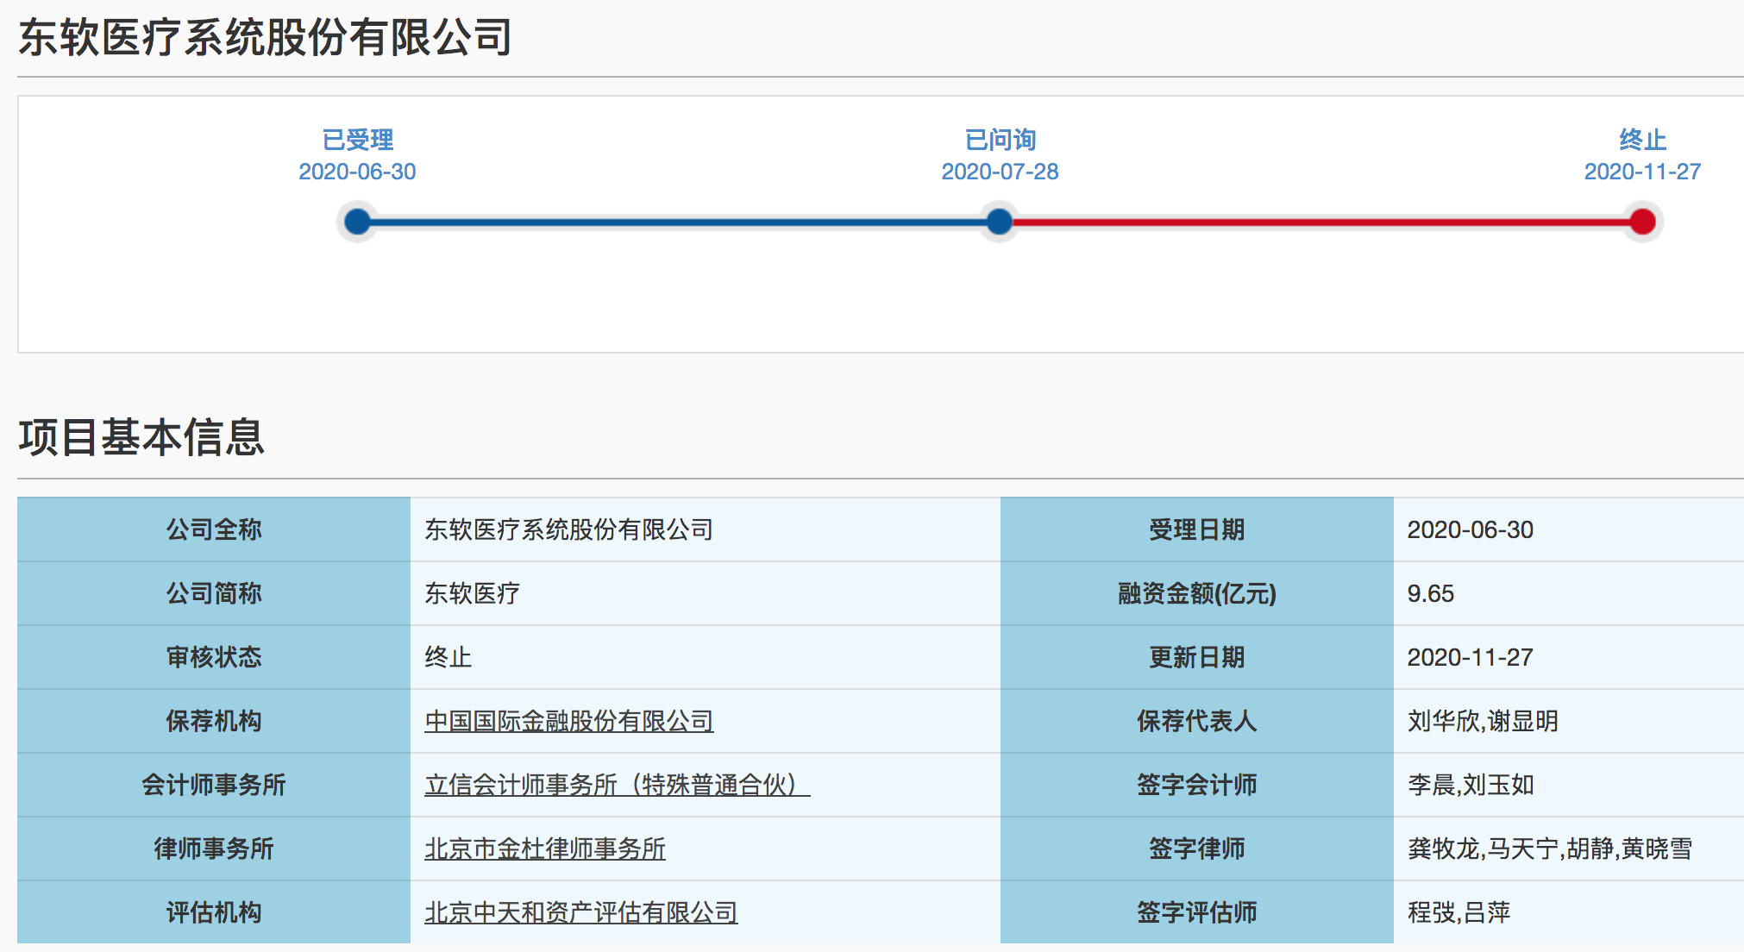
Task: Click the 保荐机构 header cell
Action: [214, 721]
